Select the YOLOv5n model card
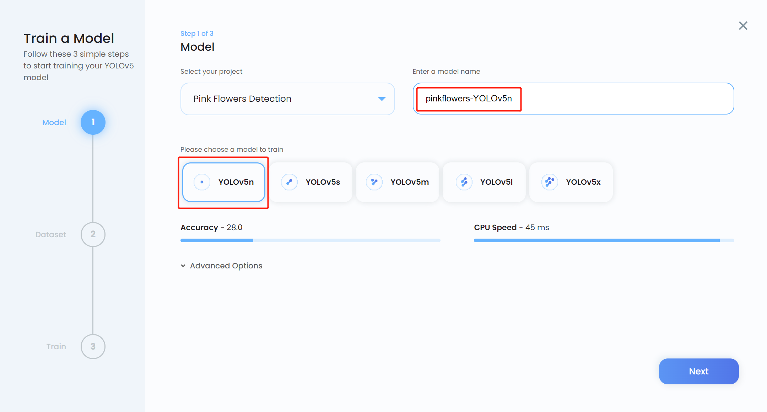Image resolution: width=767 pixels, height=412 pixels. point(224,182)
